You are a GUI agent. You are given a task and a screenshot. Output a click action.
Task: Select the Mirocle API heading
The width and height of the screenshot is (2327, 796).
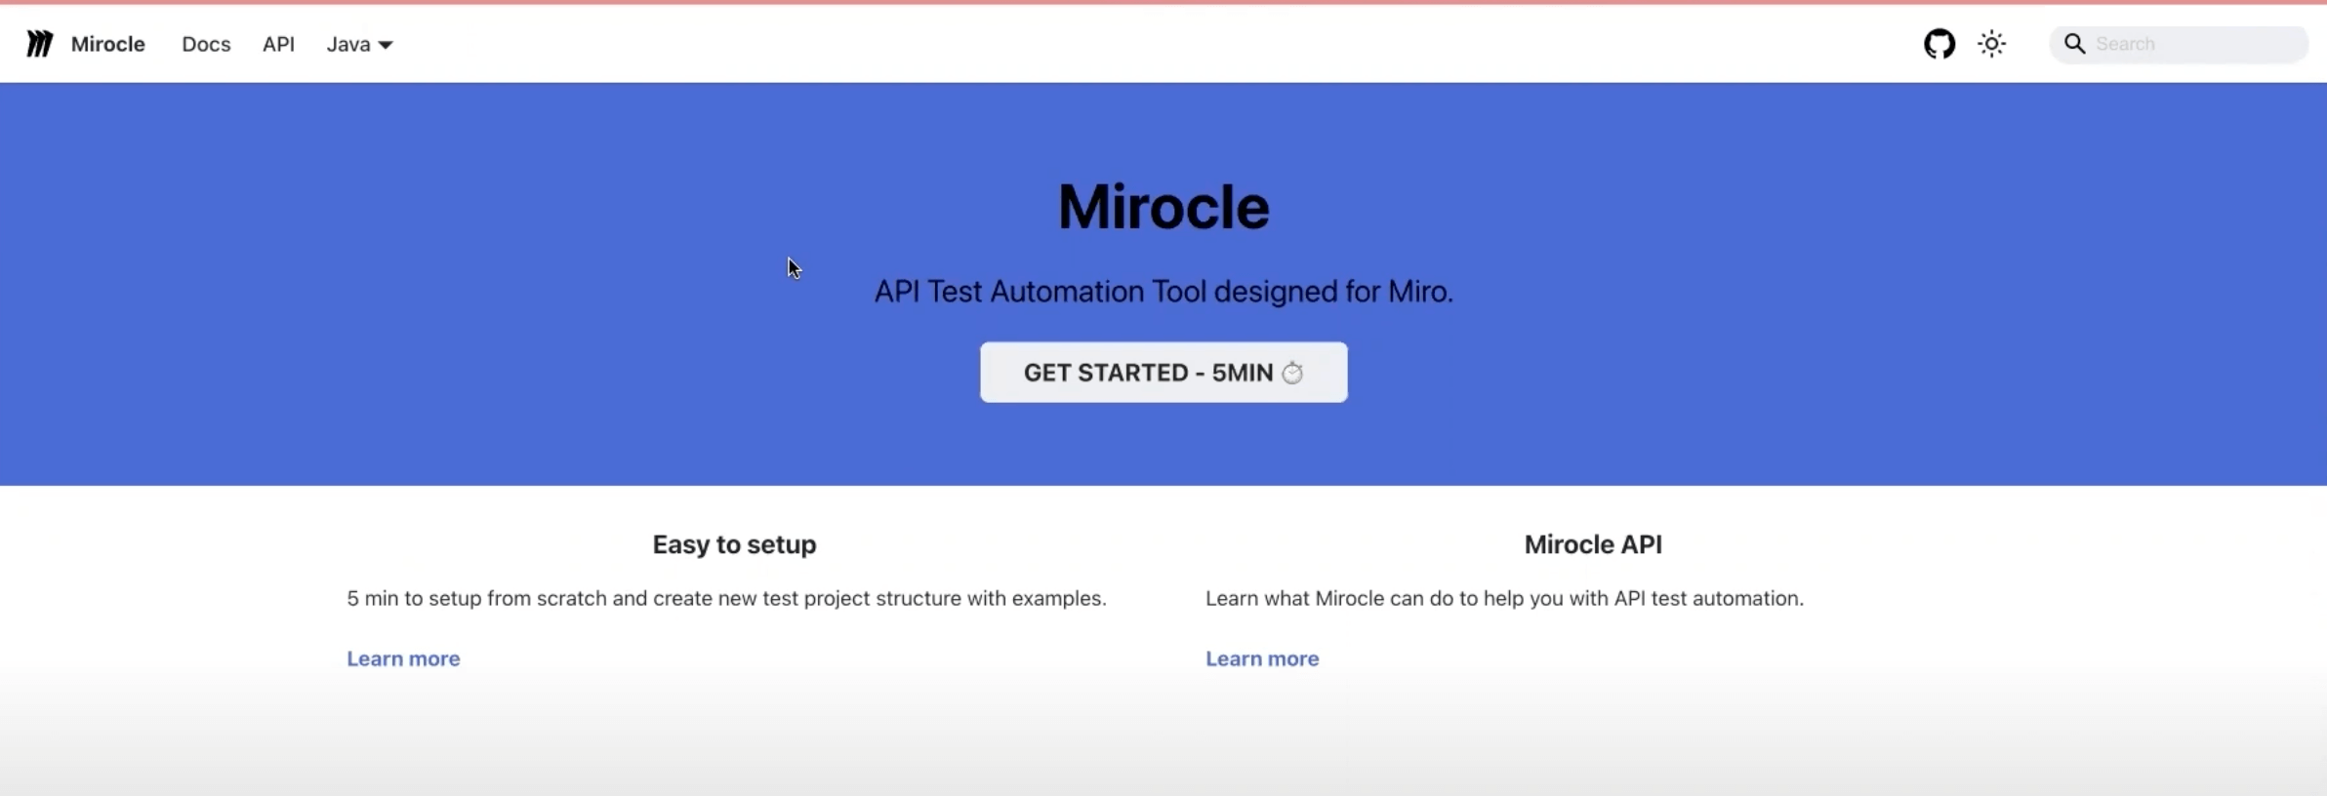[x=1593, y=544]
